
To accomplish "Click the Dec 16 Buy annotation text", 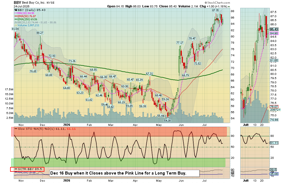I will (x=118, y=173).
